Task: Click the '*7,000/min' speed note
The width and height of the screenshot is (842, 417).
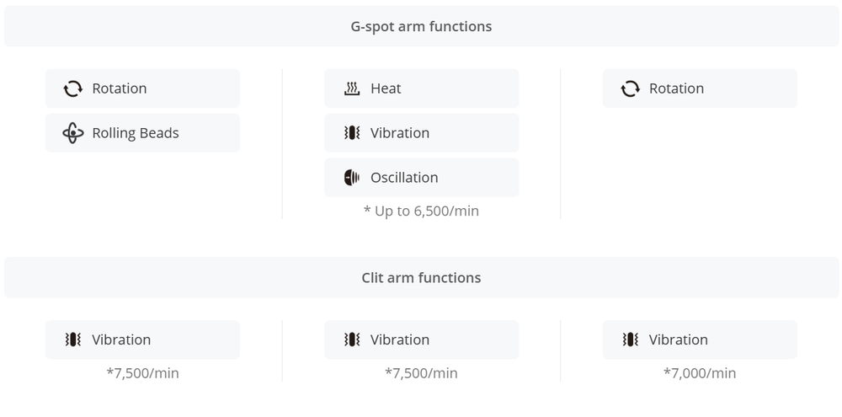Action: [x=700, y=372]
